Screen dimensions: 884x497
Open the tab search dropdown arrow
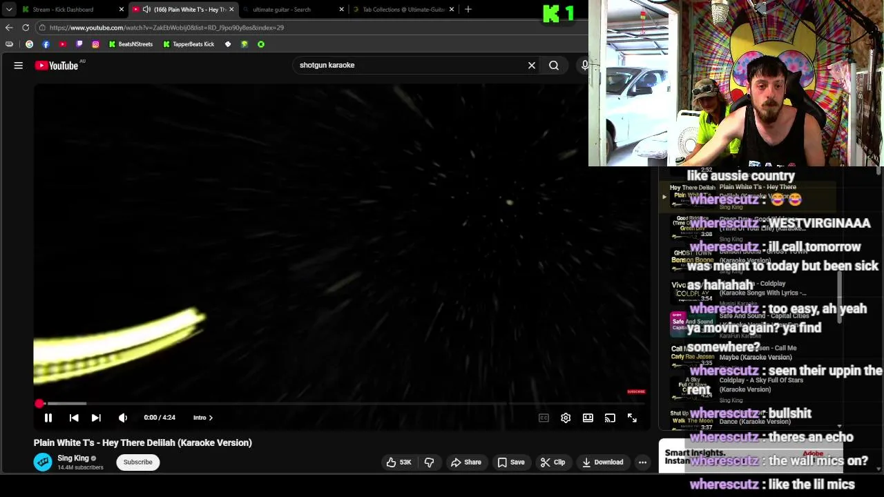point(9,10)
